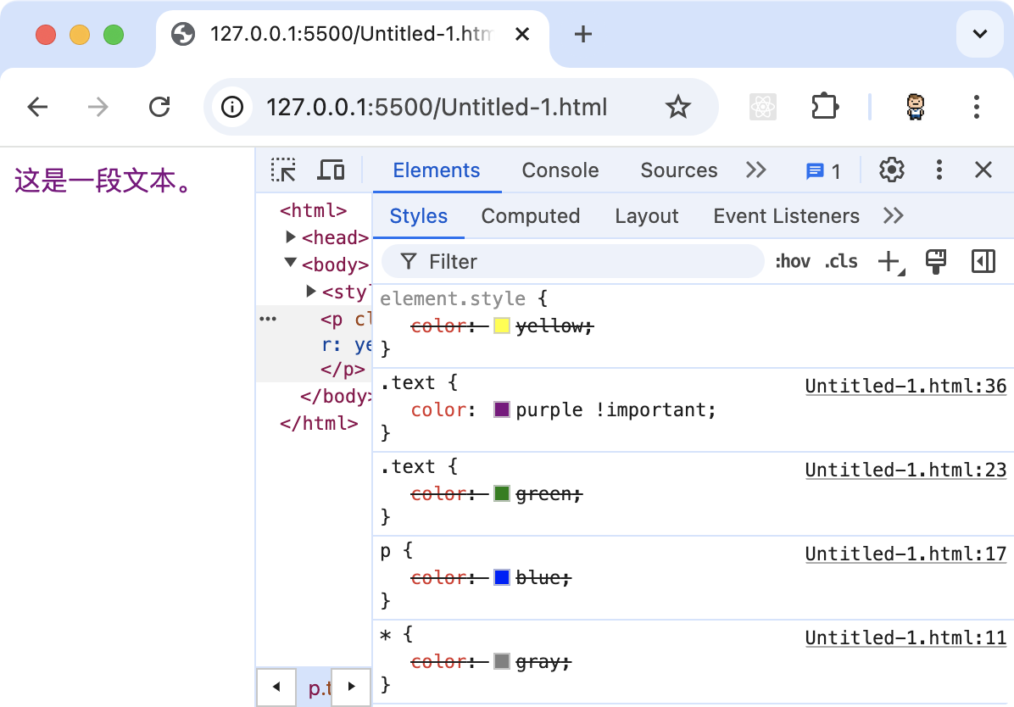Open DevTools settings gear
1014x707 pixels.
pos(891,170)
